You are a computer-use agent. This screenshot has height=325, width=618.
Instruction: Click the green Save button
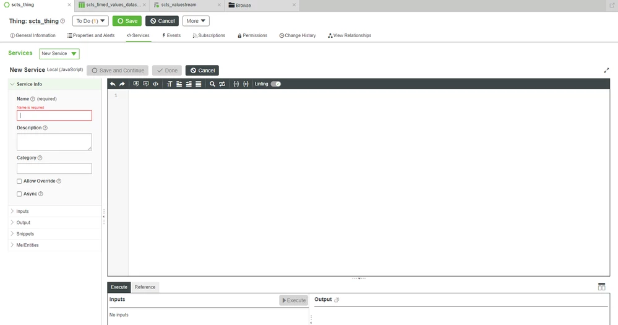tap(127, 21)
